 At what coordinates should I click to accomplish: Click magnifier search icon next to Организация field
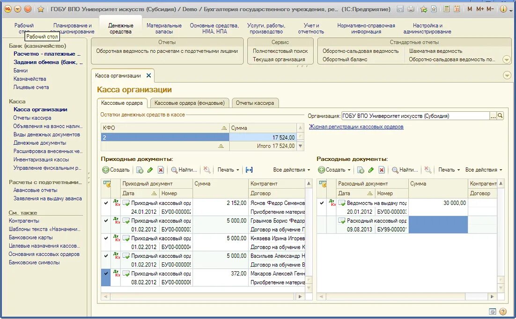click(500, 116)
